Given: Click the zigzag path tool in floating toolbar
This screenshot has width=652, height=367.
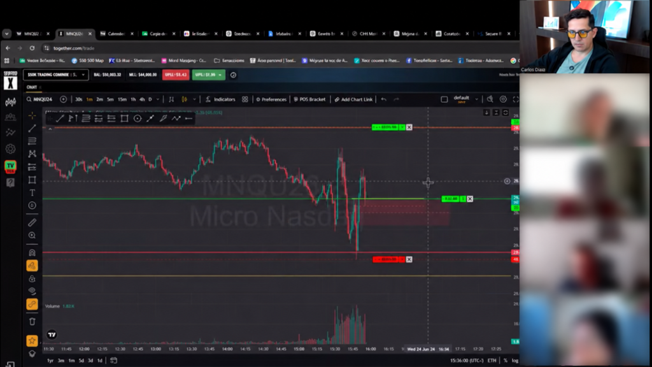Looking at the screenshot, I should (176, 119).
